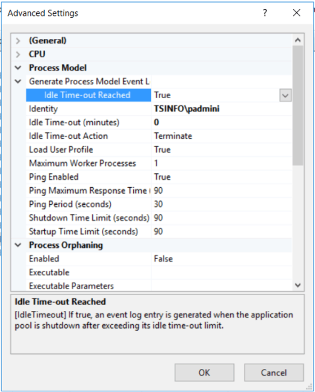Click scrollbar up arrow
The width and height of the screenshot is (315, 392).
(298, 40)
